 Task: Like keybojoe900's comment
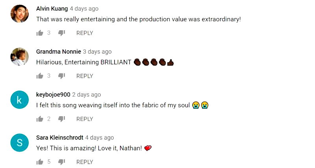[x=39, y=119]
